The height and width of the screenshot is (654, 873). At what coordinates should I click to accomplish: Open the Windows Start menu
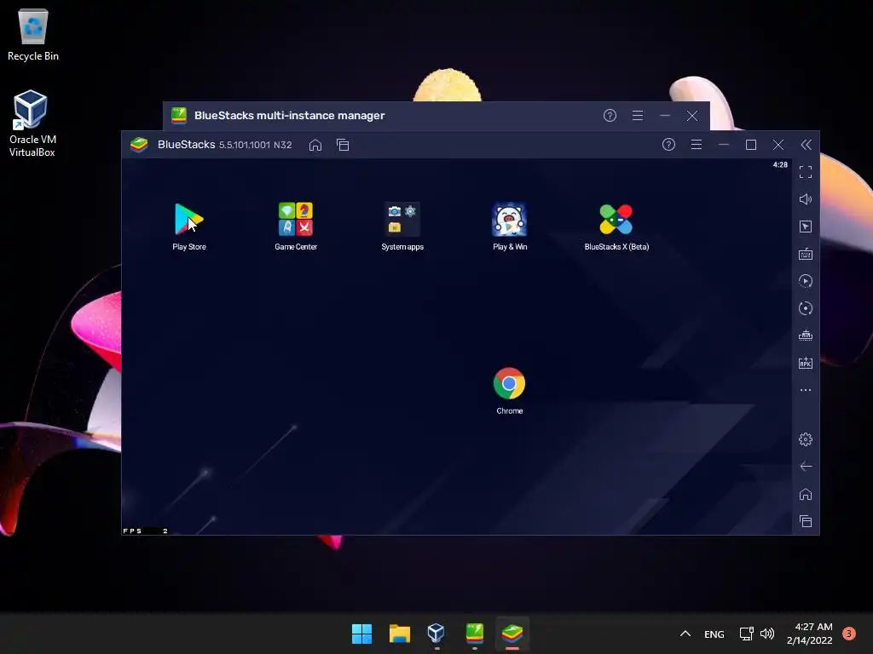[361, 634]
